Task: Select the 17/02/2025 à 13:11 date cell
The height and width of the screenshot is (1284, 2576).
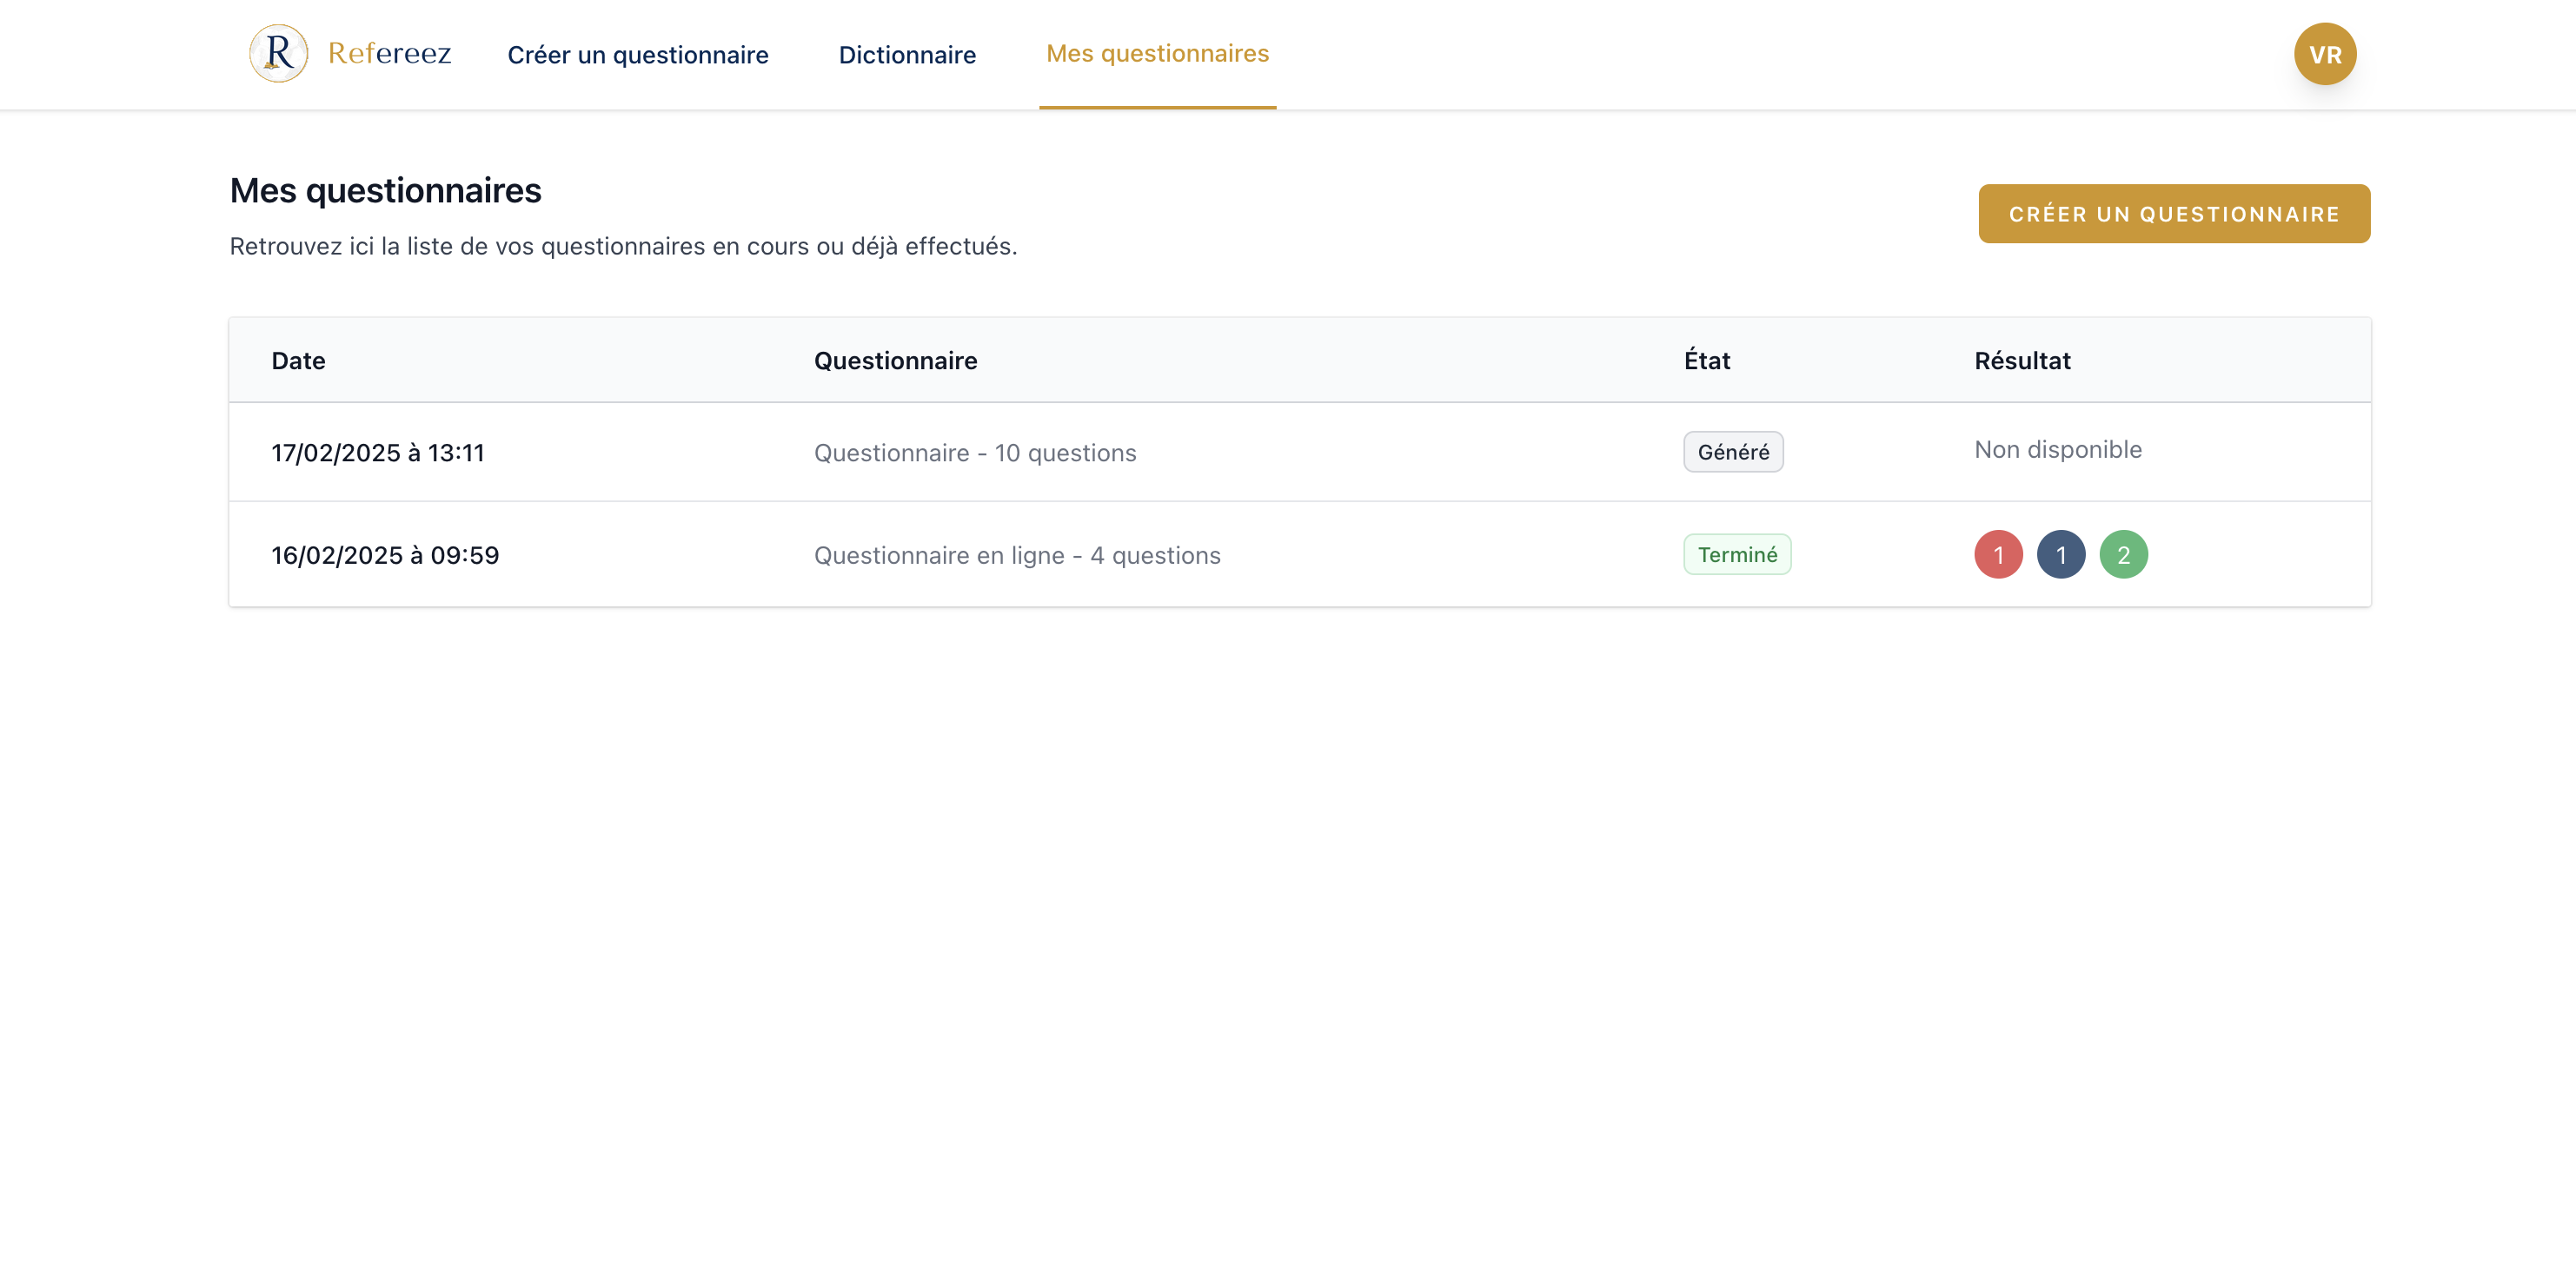Action: tap(377, 452)
